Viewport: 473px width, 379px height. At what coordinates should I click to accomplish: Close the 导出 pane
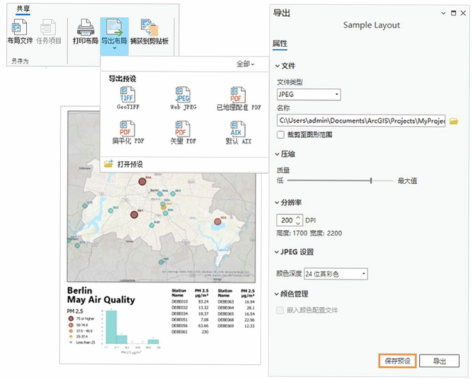[463, 13]
